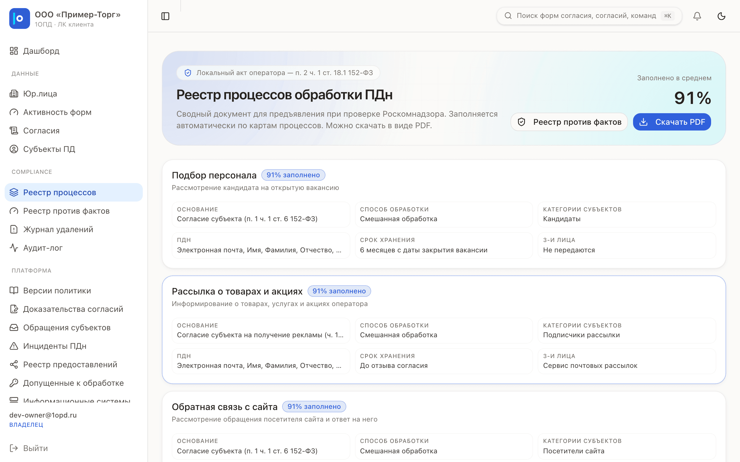
Task: Click "Посетители сайта" category value
Action: click(x=574, y=451)
